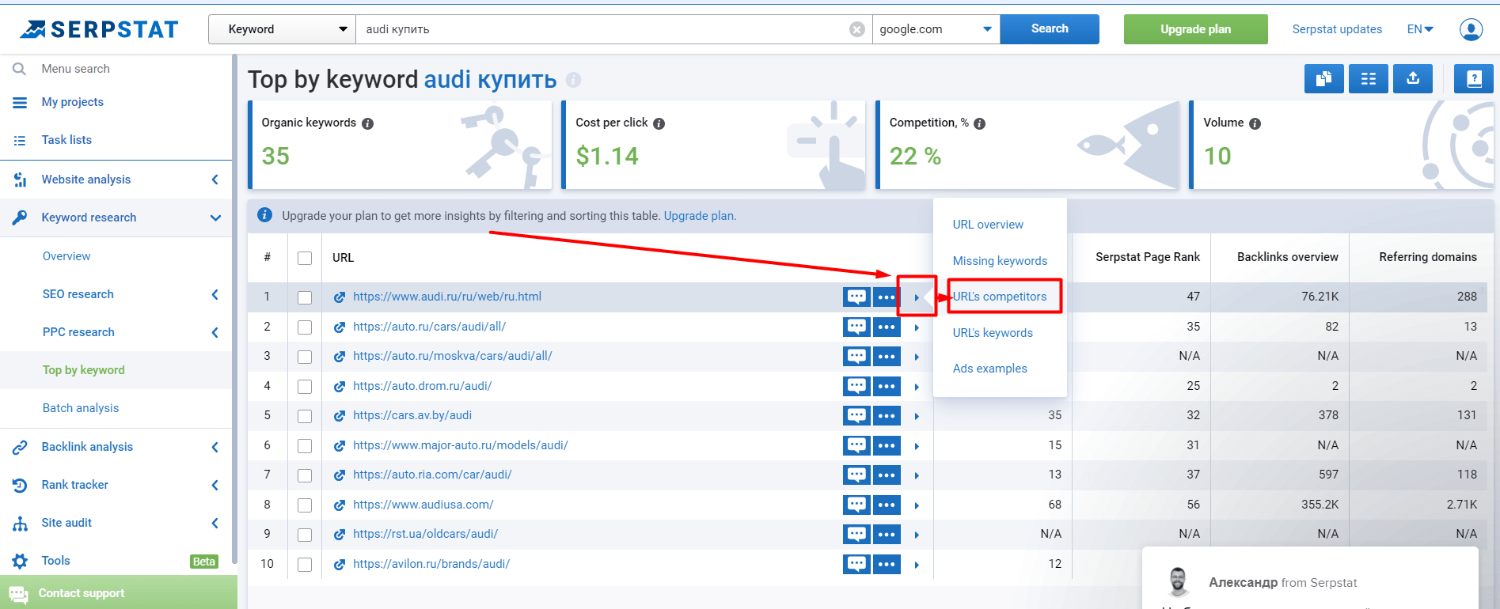Image resolution: width=1500 pixels, height=609 pixels.
Task: Check the box for row 2 auto.ru/cars
Action: (x=305, y=327)
